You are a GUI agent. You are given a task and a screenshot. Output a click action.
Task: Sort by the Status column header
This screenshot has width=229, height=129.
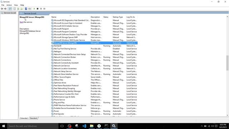pos(106,17)
